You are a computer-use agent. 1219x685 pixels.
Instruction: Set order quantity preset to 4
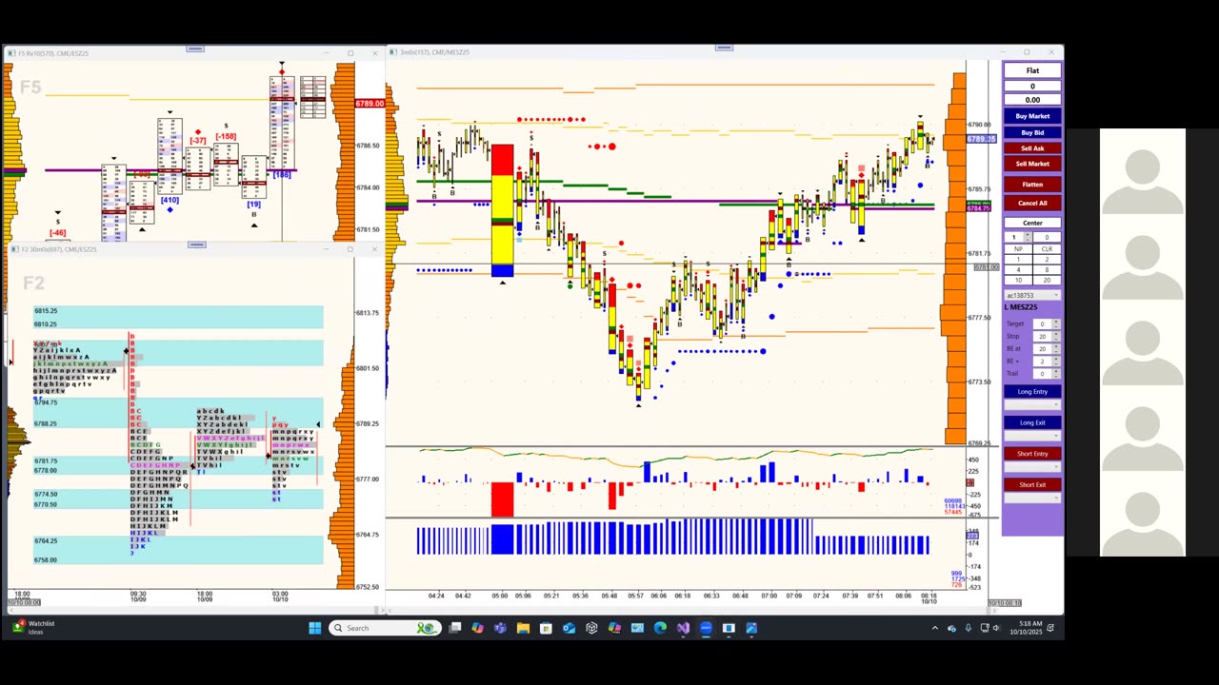coord(1018,270)
